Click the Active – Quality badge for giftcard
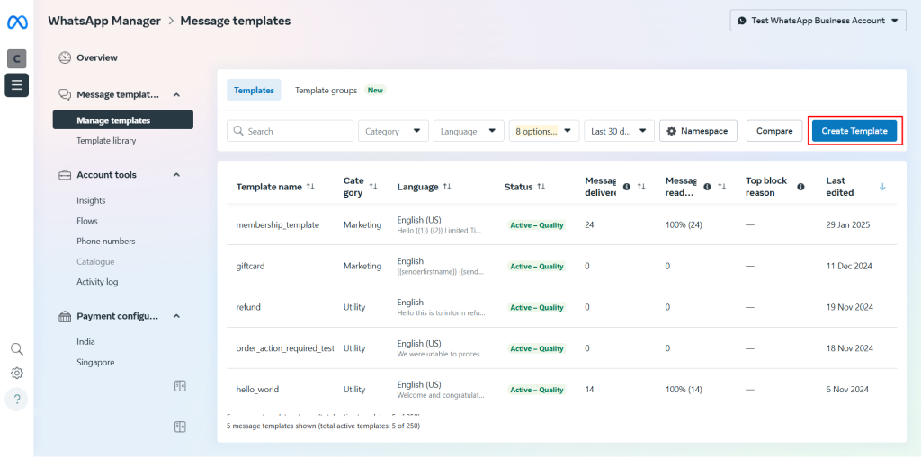 point(536,267)
